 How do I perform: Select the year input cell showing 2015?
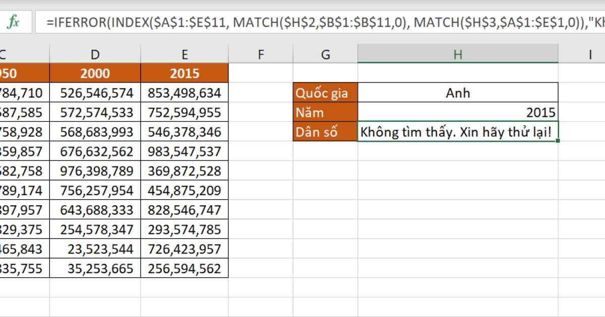[458, 113]
